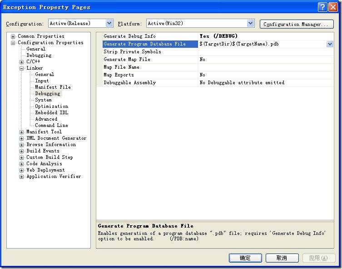Expand Common Properties node
342x269 pixels.
(13, 36)
